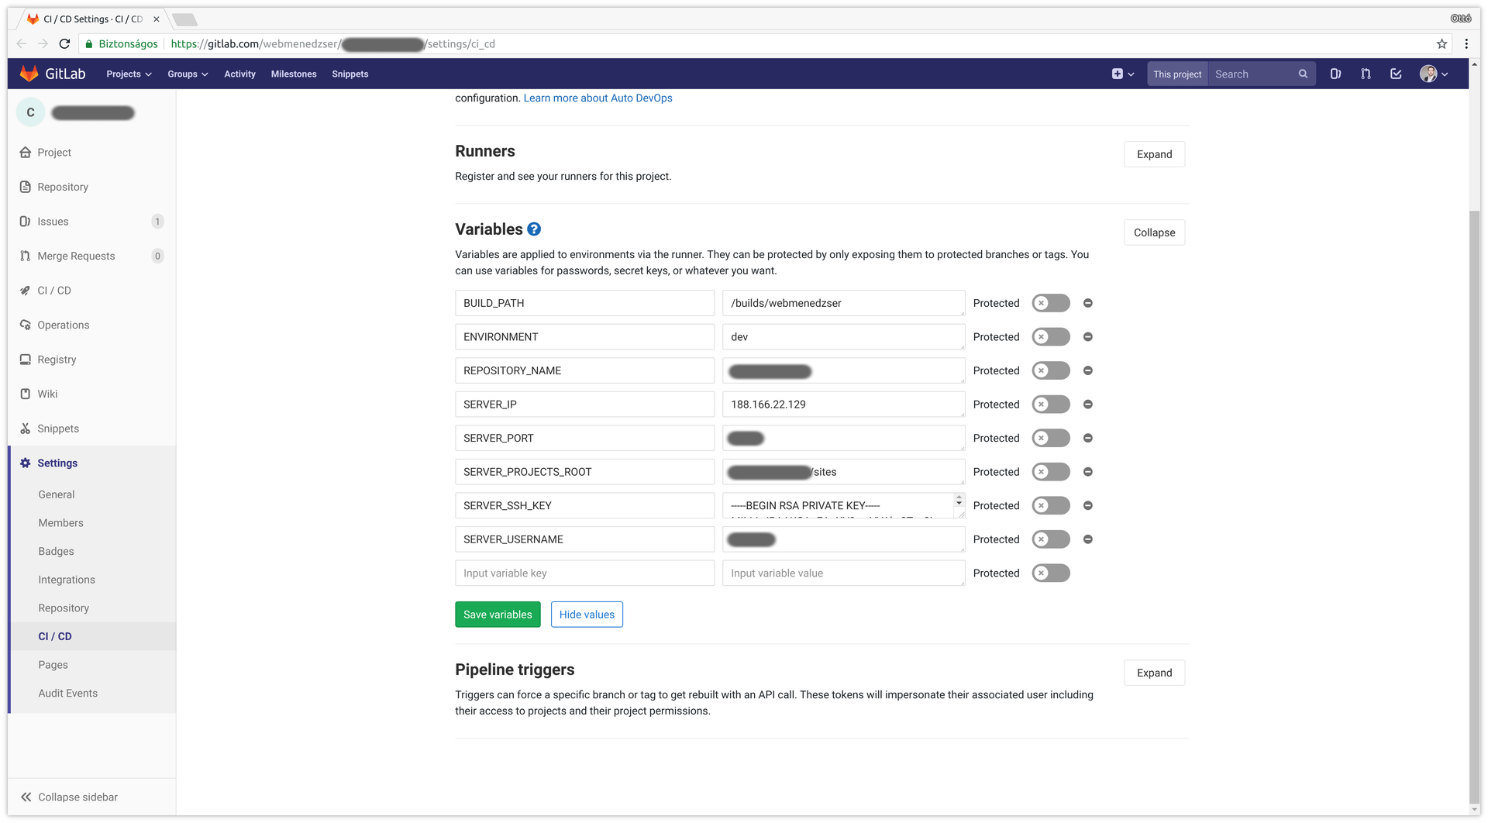1488x823 pixels.
Task: Open merge requests icon in top navbar
Action: click(x=1366, y=74)
